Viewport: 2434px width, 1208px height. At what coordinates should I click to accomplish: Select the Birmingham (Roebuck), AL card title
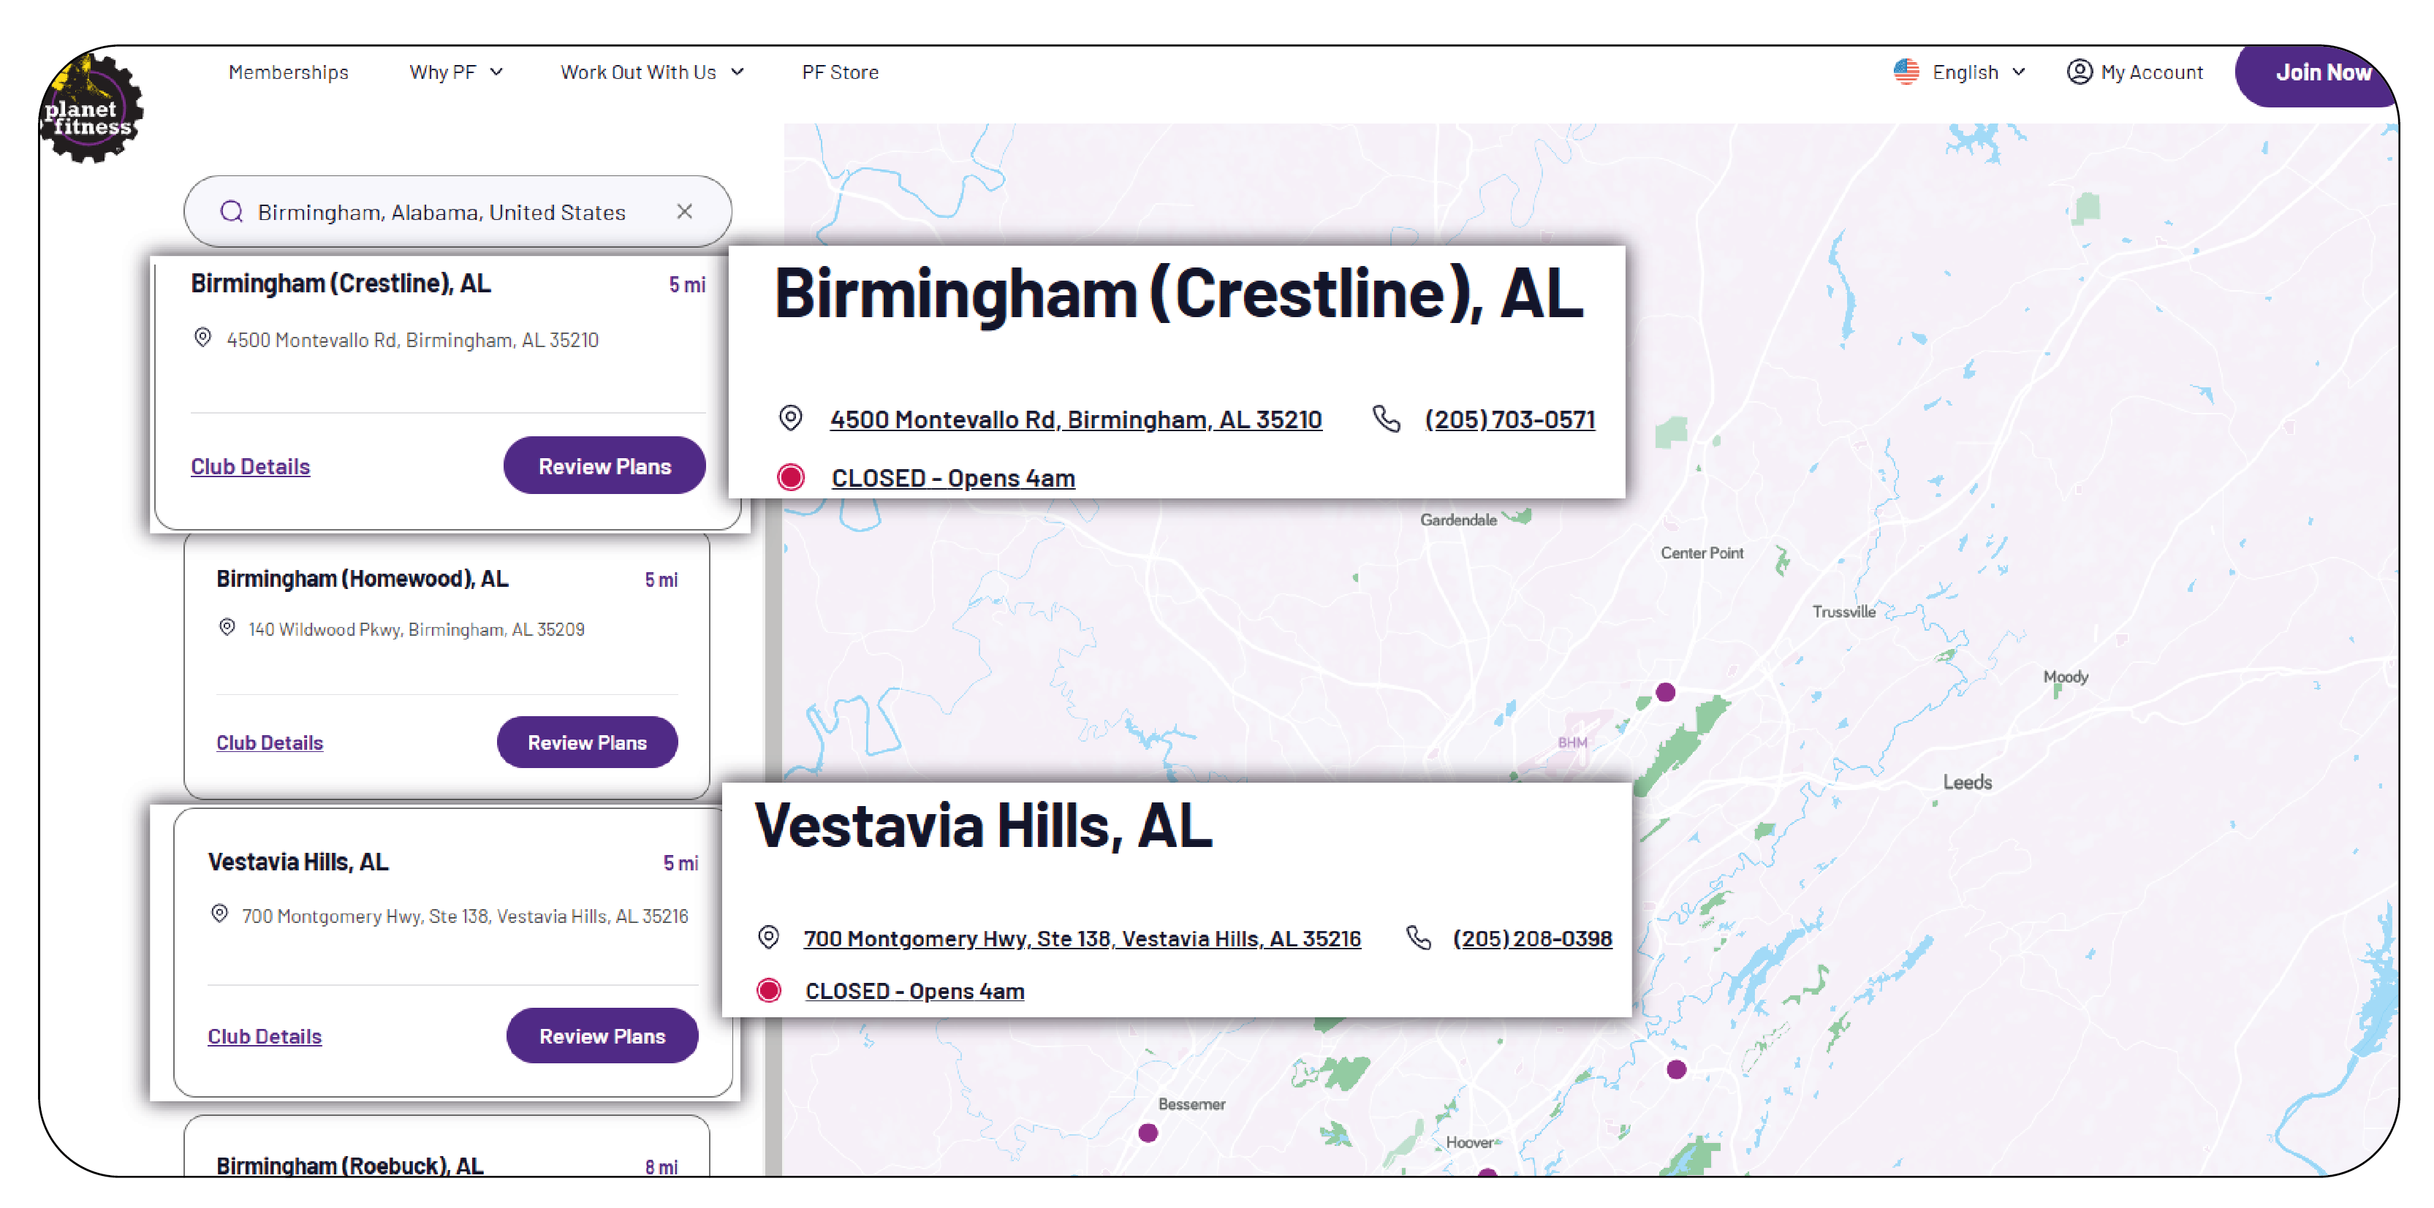349,1166
